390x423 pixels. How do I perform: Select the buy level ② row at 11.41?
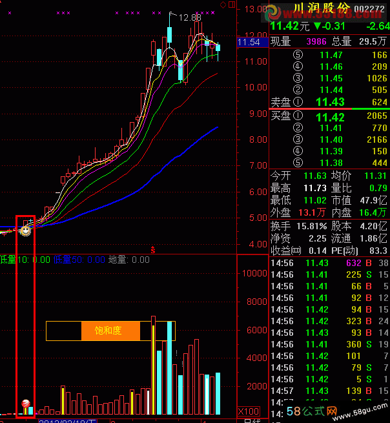tap(329, 128)
